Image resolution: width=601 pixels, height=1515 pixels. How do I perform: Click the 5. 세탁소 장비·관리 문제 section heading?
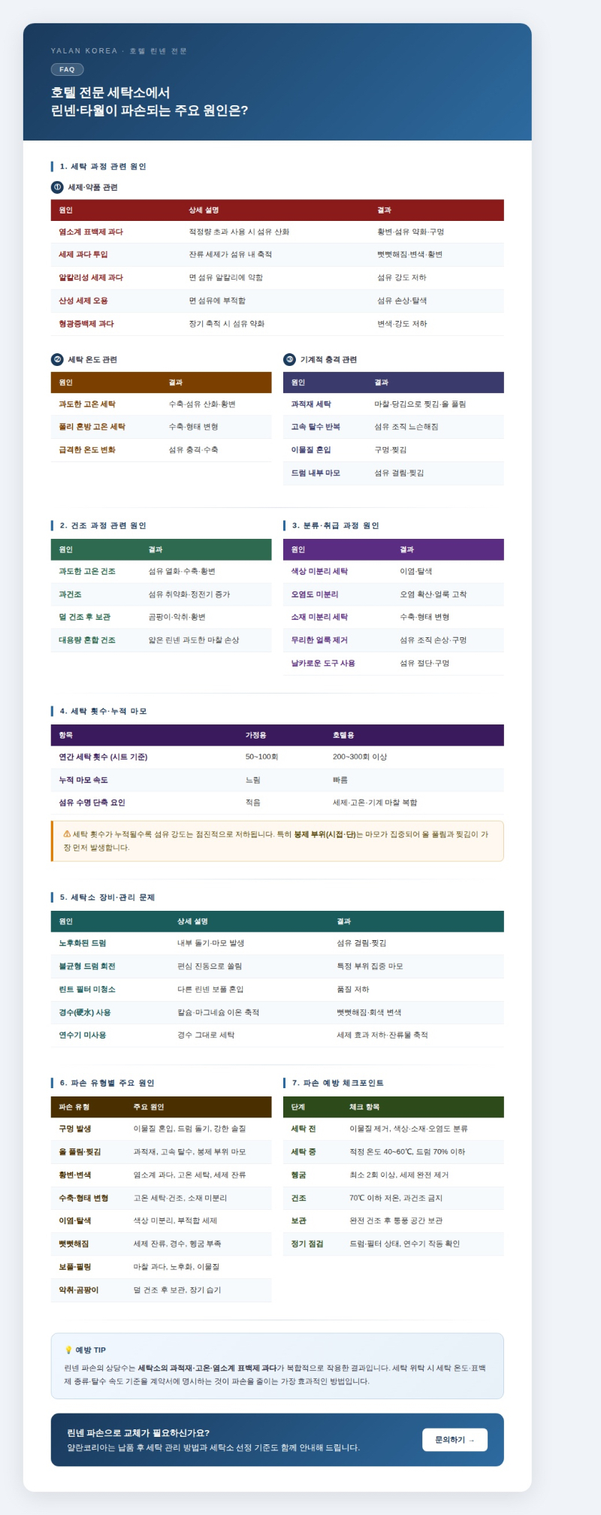pyautogui.click(x=107, y=897)
